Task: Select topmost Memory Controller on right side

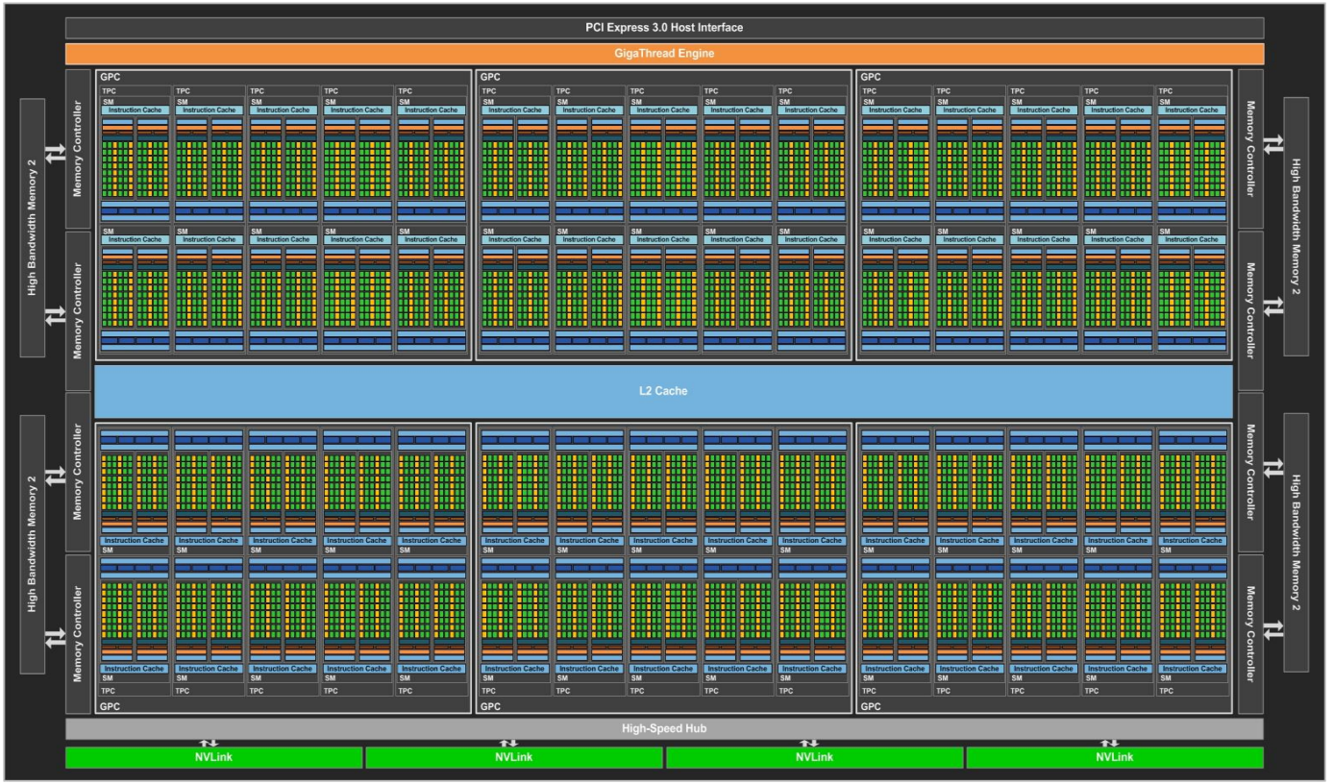Action: (x=1250, y=148)
